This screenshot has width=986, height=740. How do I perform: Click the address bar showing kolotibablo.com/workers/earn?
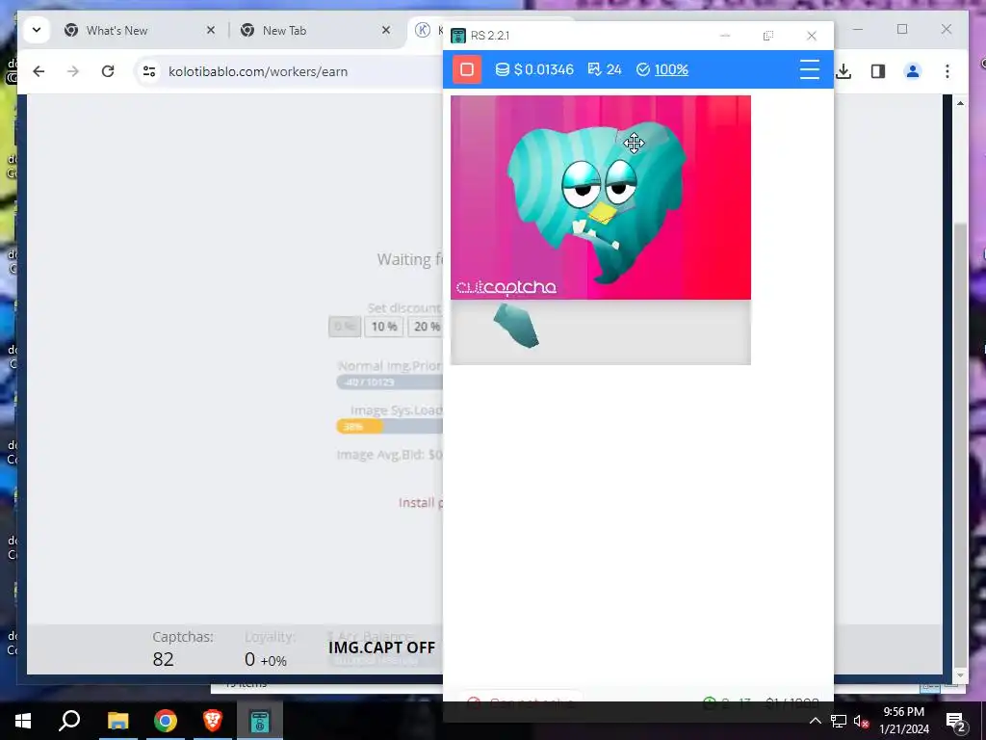258,71
